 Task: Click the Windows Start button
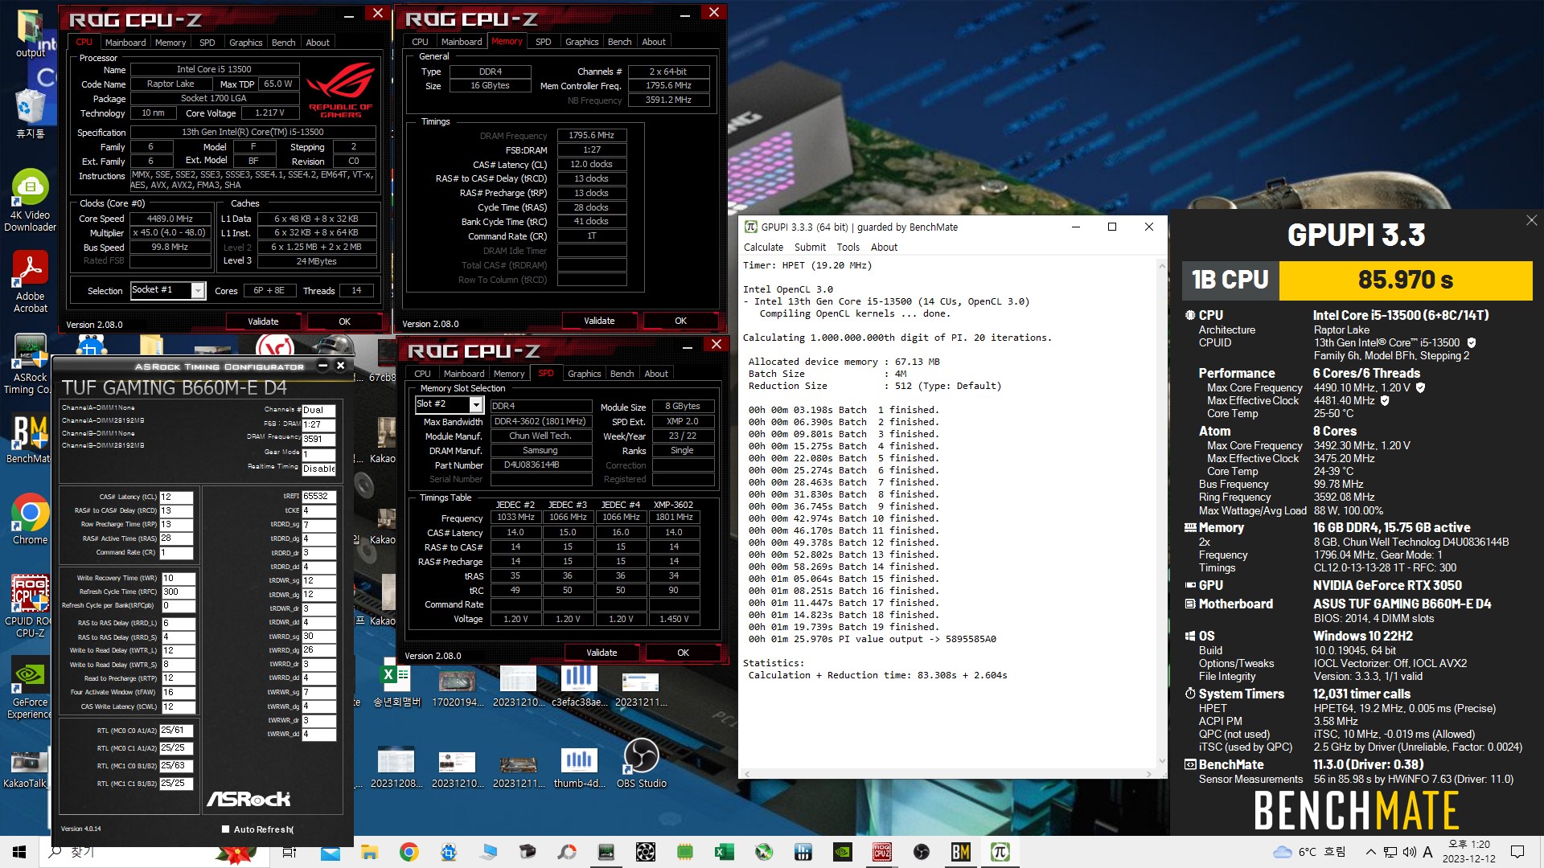tap(19, 852)
